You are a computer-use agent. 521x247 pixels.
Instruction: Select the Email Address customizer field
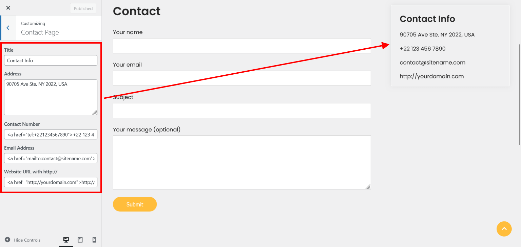(51, 158)
